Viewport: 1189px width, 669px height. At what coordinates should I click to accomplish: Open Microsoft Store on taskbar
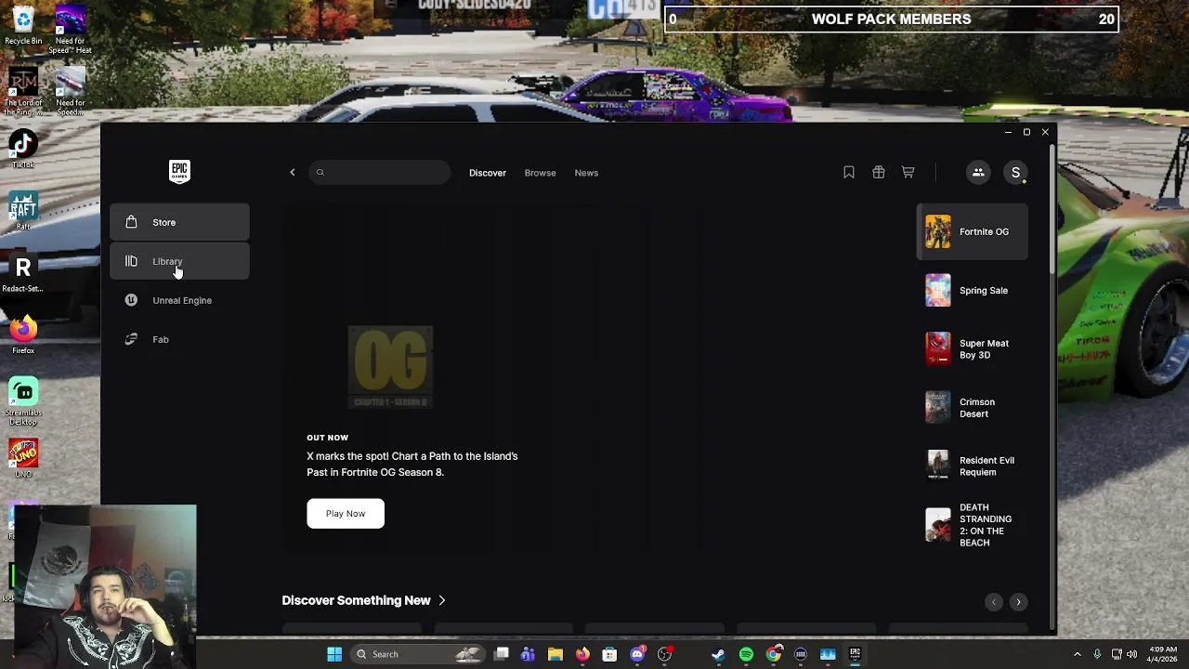click(609, 654)
